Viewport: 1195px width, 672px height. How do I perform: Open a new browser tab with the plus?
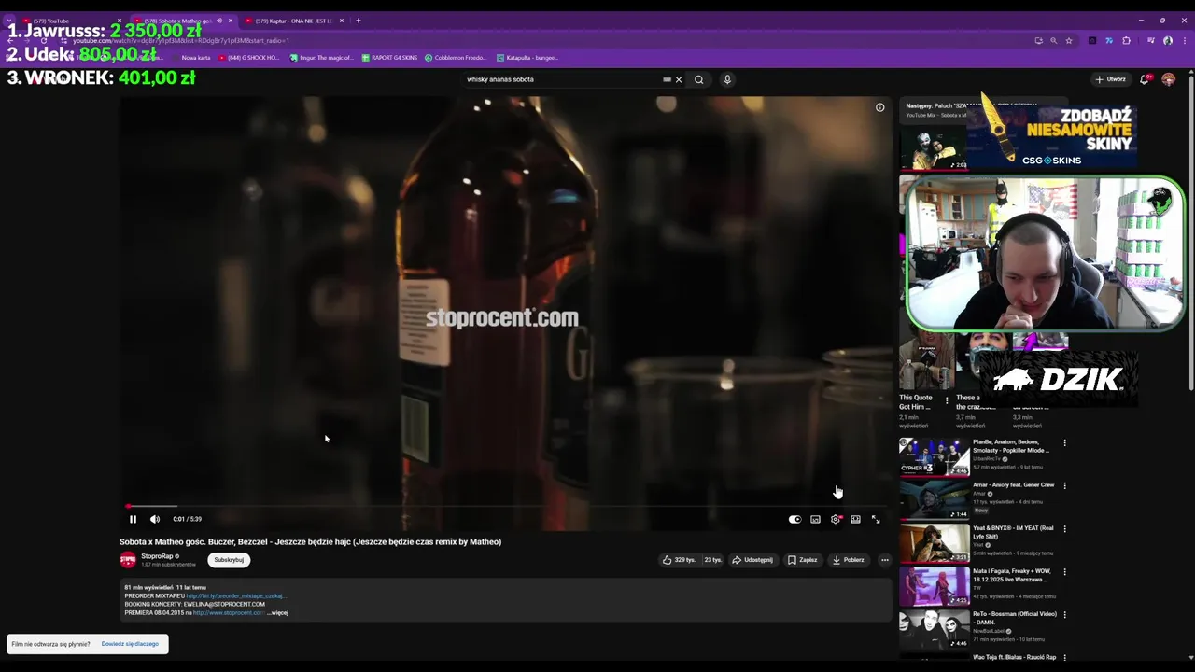[358, 21]
